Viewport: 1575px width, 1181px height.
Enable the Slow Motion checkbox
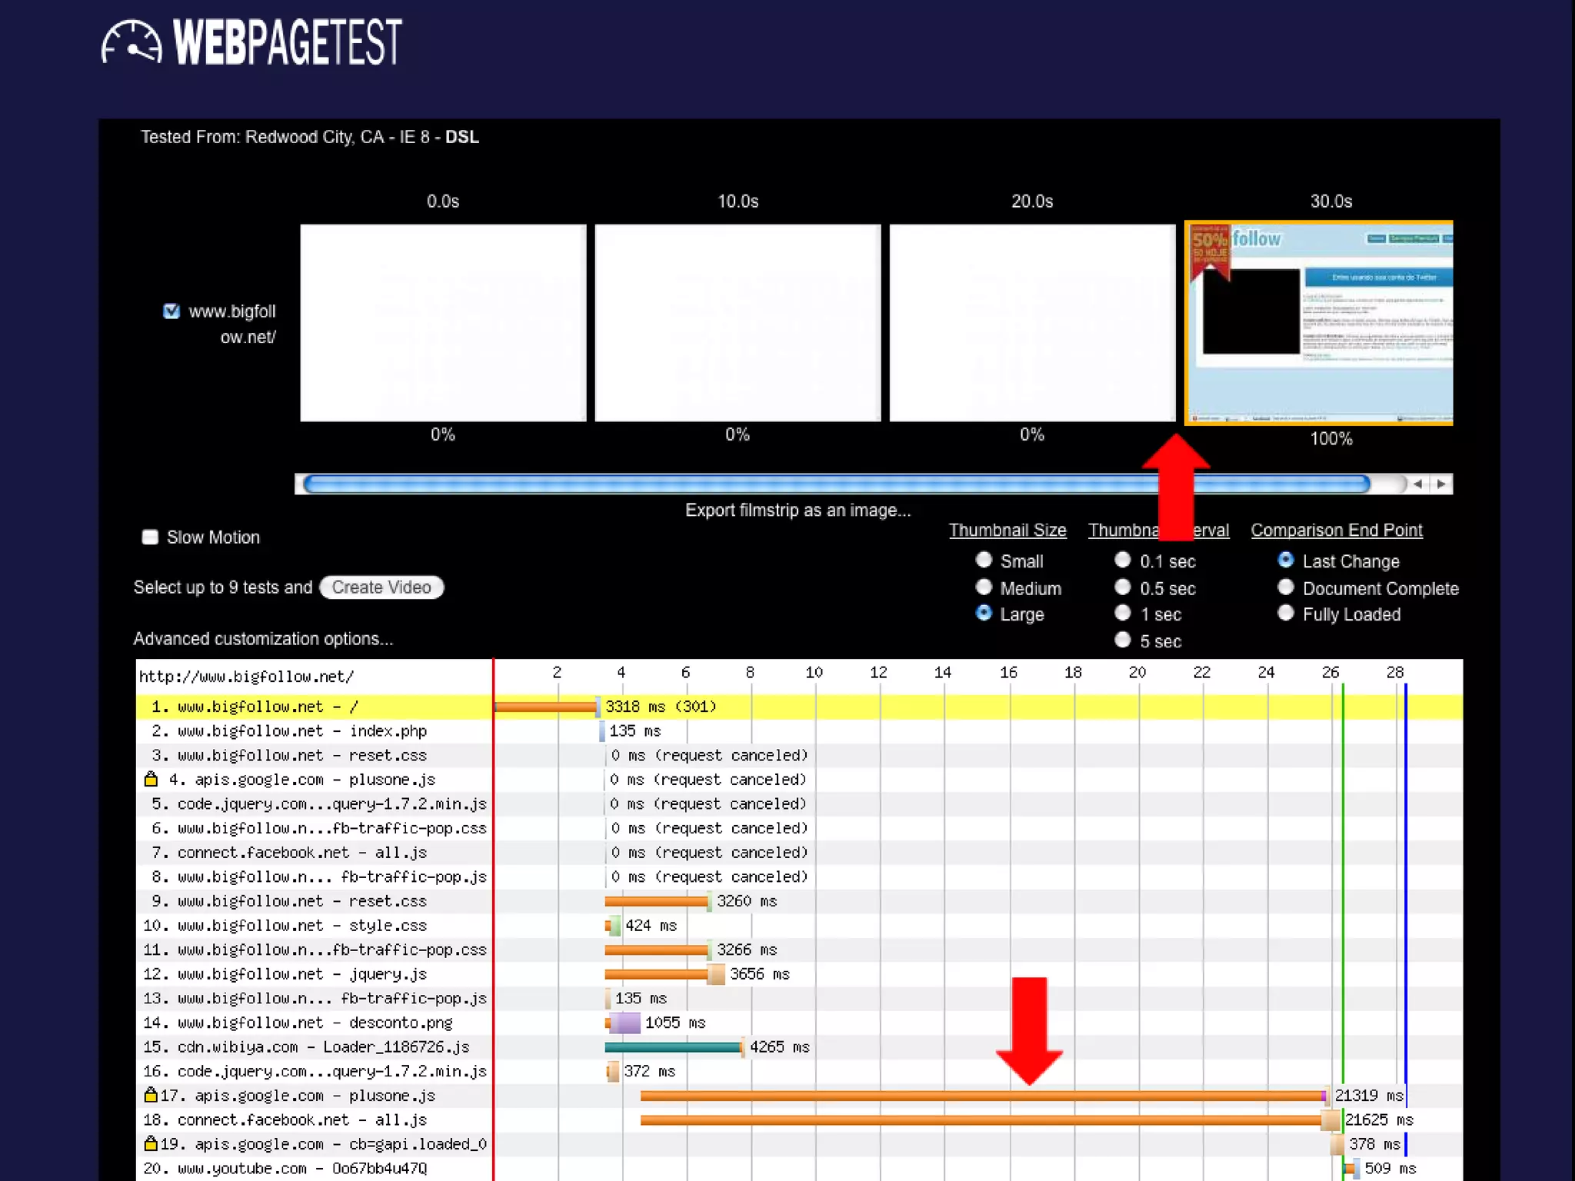[150, 537]
